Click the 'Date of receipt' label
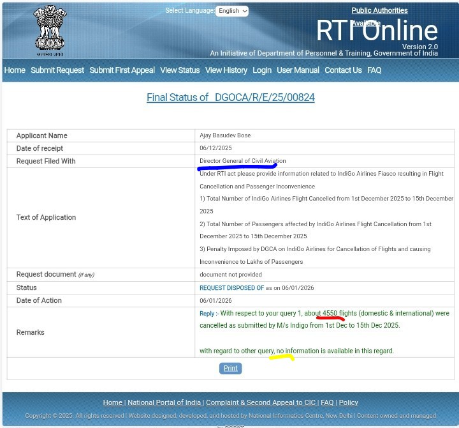 point(40,148)
